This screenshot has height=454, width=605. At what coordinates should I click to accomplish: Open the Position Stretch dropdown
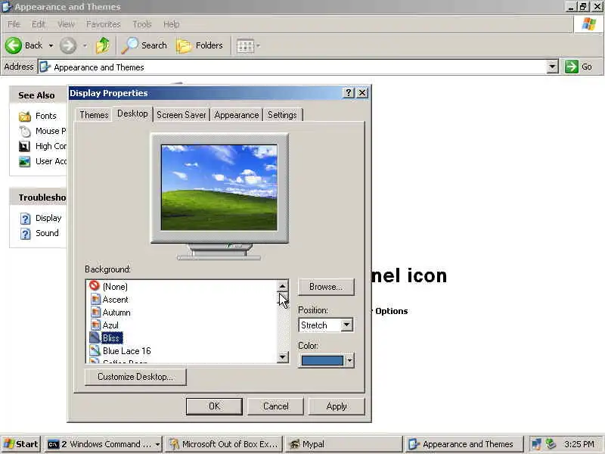(346, 325)
